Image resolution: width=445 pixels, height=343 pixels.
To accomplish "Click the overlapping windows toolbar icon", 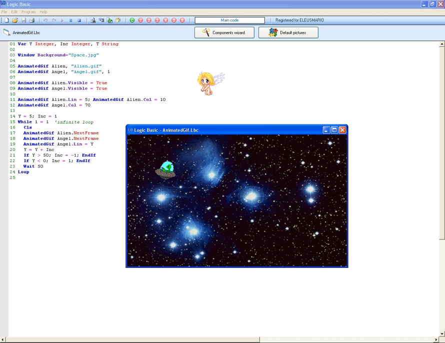I will pyautogui.click(x=101, y=20).
